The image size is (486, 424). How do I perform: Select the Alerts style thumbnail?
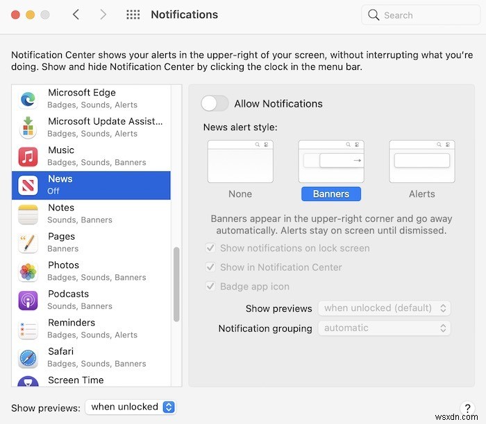[x=422, y=161]
